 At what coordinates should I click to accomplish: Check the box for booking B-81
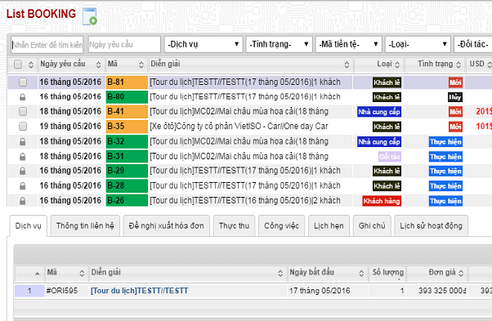pos(23,82)
